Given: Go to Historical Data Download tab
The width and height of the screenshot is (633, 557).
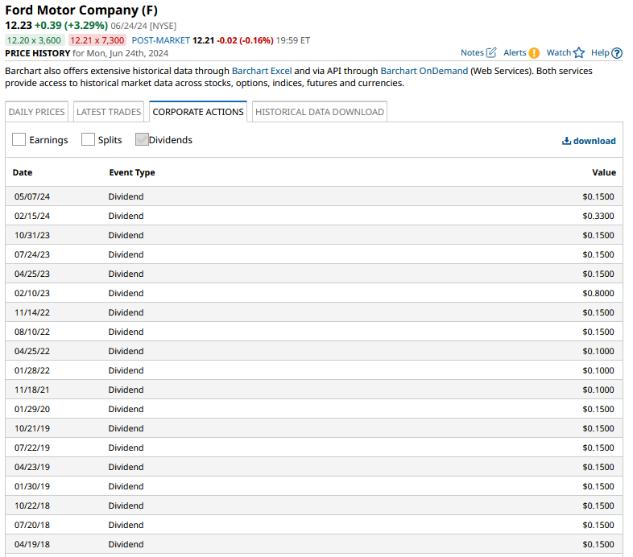Looking at the screenshot, I should pyautogui.click(x=319, y=112).
